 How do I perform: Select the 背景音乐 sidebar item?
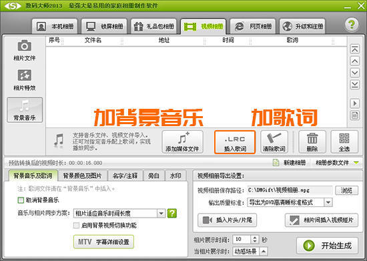(x=25, y=109)
